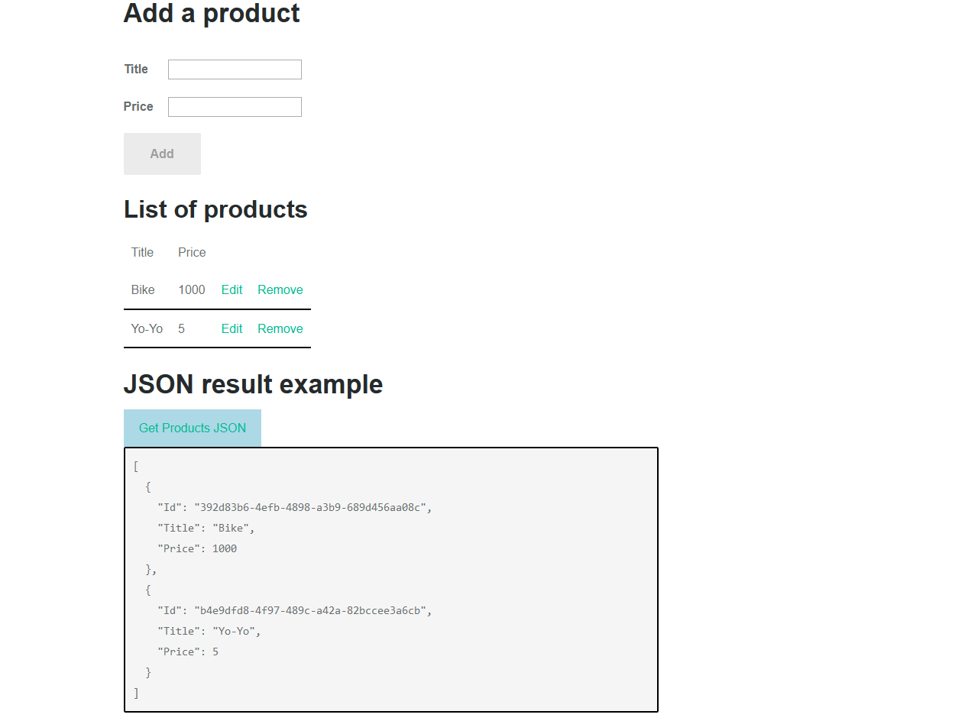Remove the Yo-Yo product
This screenshot has width=965, height=721.
[280, 329]
